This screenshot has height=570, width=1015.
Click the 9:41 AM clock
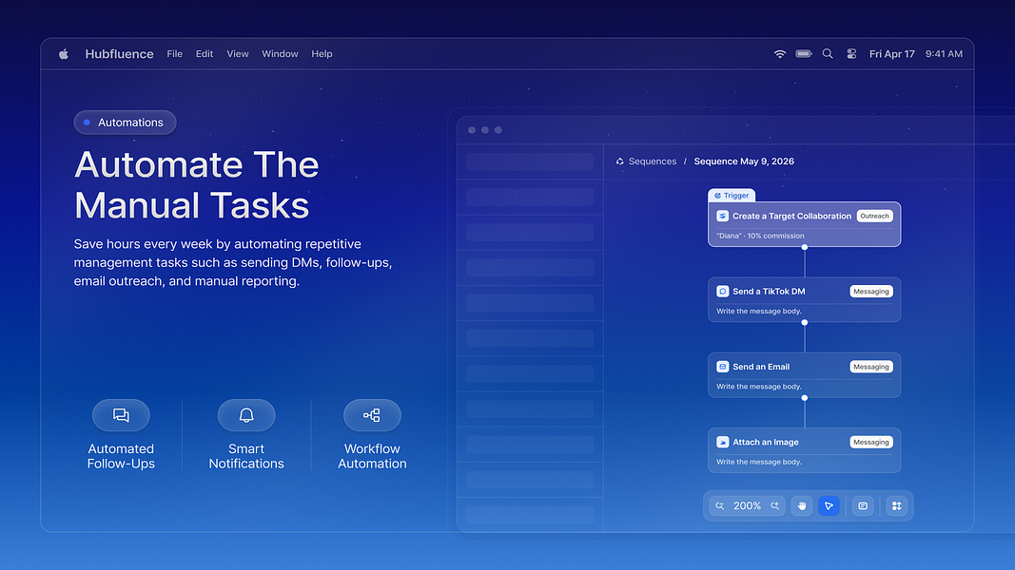[x=944, y=54]
